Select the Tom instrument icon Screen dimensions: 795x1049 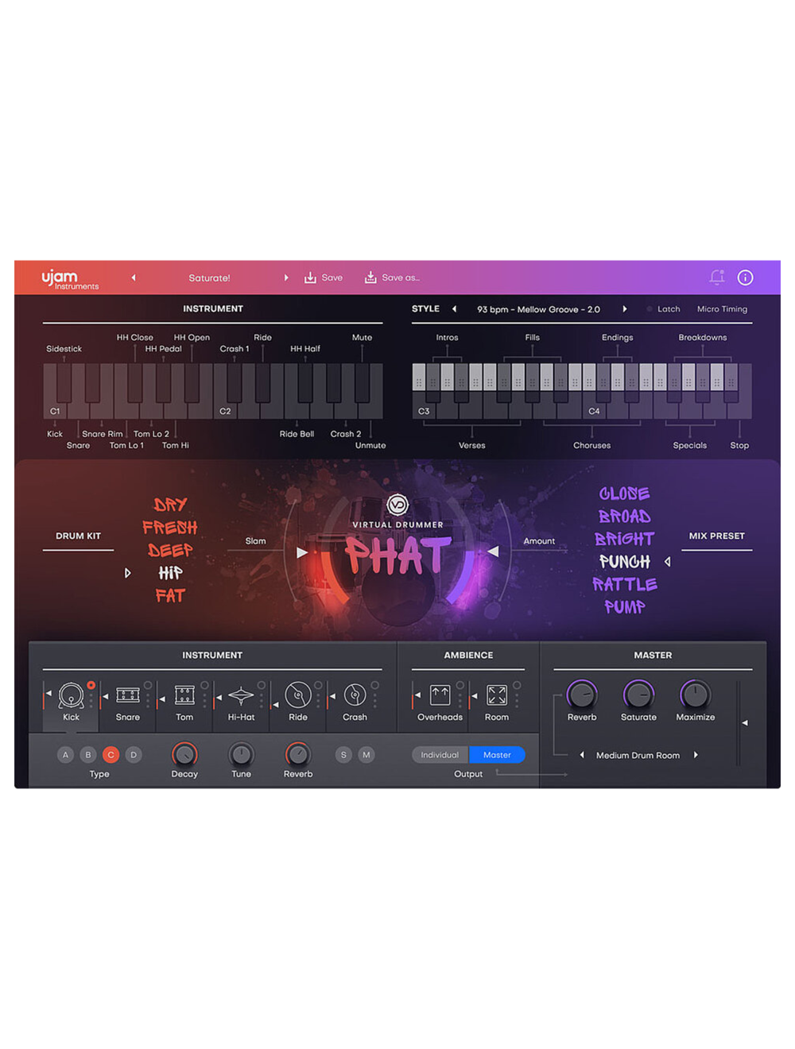tap(184, 695)
